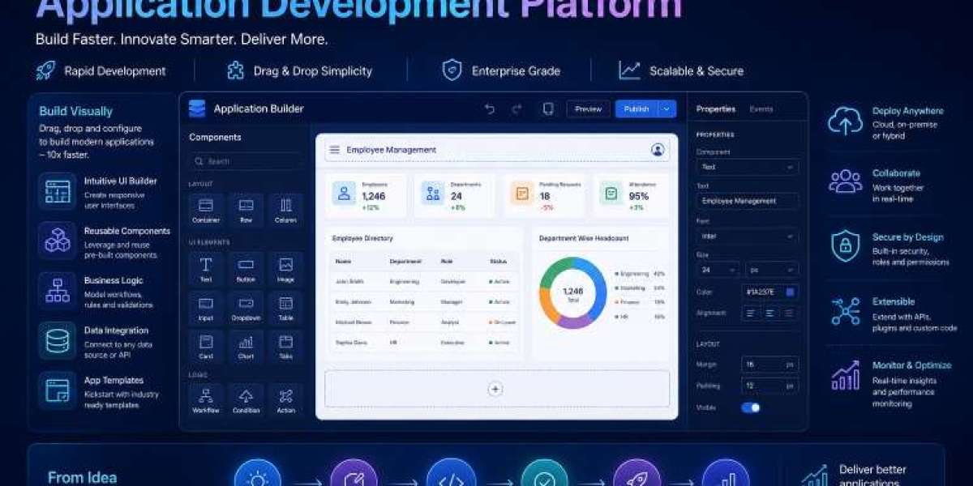Click the Department Wise Headcount donut chart
This screenshot has width=973, height=486.
572,292
